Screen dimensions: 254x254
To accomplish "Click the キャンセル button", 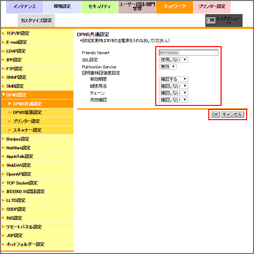I will tap(232, 114).
